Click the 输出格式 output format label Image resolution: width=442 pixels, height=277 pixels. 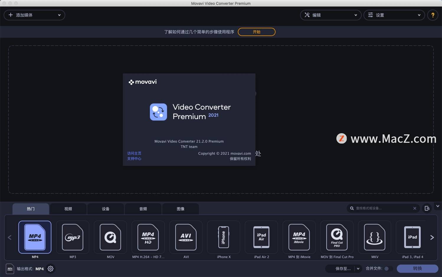[x=25, y=269]
